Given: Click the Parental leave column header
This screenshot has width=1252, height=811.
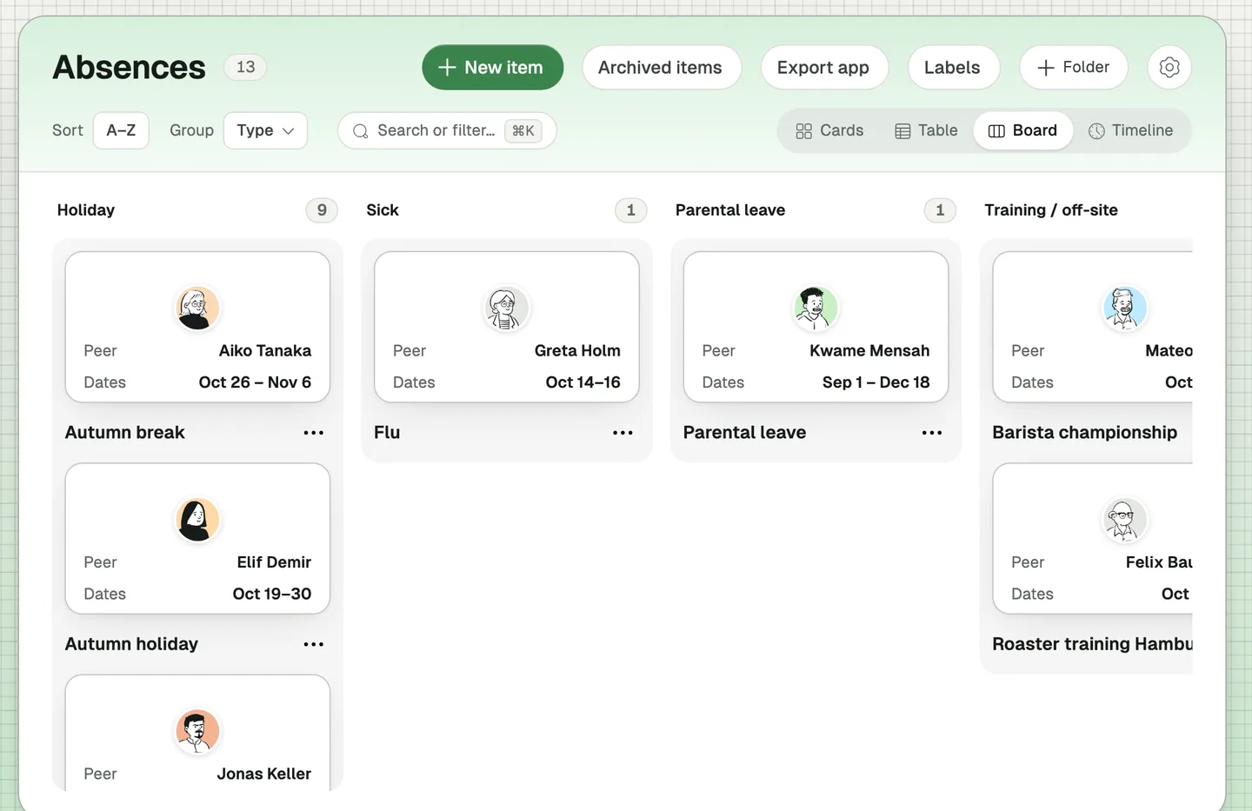Looking at the screenshot, I should click(730, 210).
